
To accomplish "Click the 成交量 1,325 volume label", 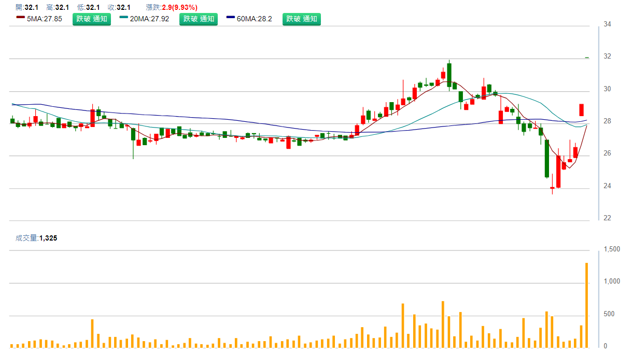I will [36, 238].
